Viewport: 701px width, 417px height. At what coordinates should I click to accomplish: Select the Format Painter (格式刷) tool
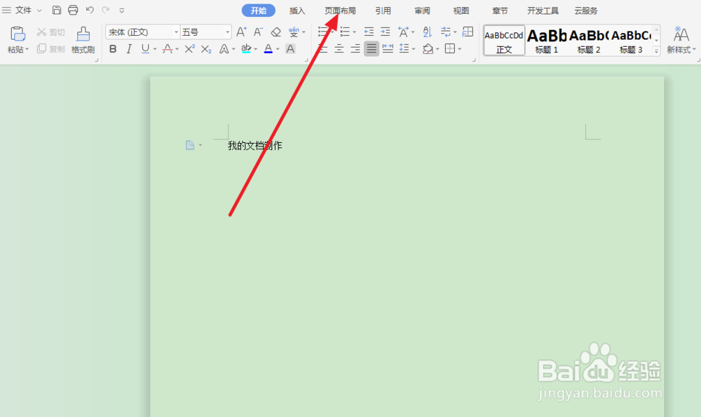click(83, 40)
